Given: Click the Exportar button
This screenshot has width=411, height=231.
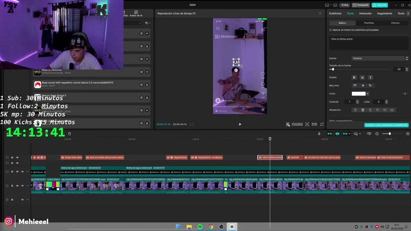Looking at the screenshot, I should point(380,5).
